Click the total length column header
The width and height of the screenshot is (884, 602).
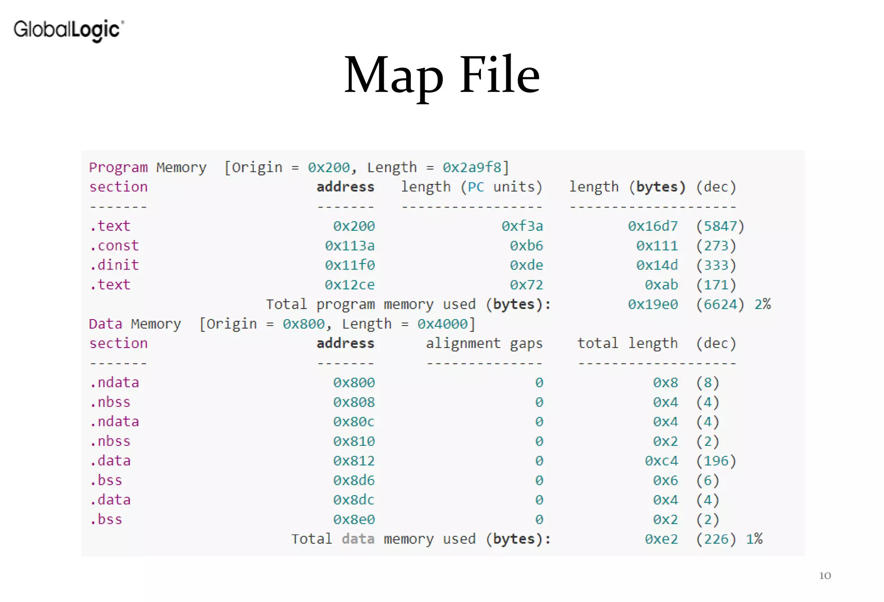tap(628, 344)
